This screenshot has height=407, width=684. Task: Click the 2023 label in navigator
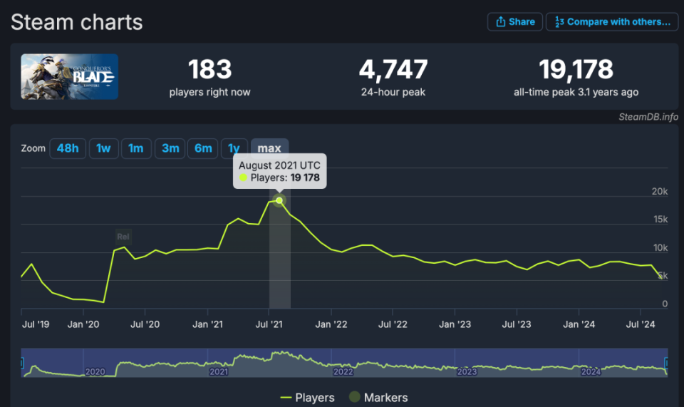[x=467, y=371]
